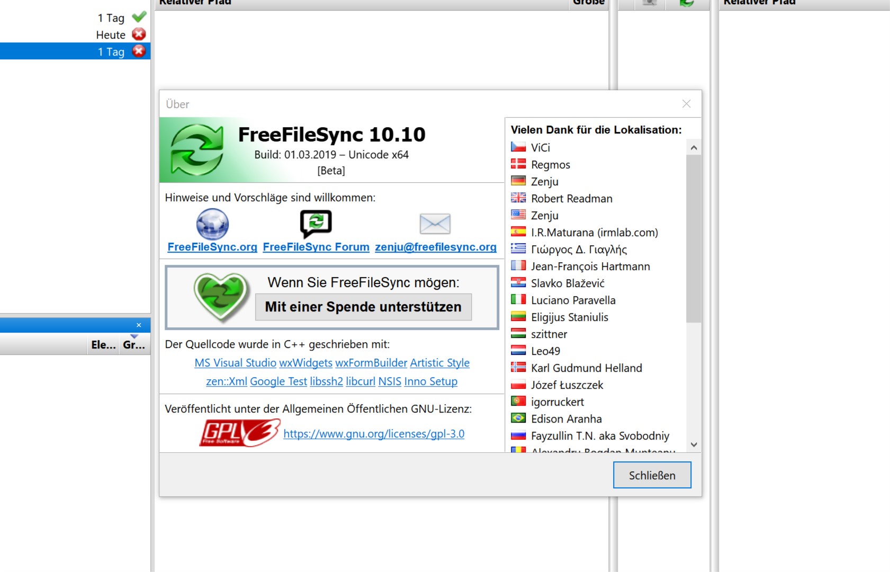Viewport: 890px width, 572px height.
Task: Click the Schließen button
Action: (x=652, y=475)
